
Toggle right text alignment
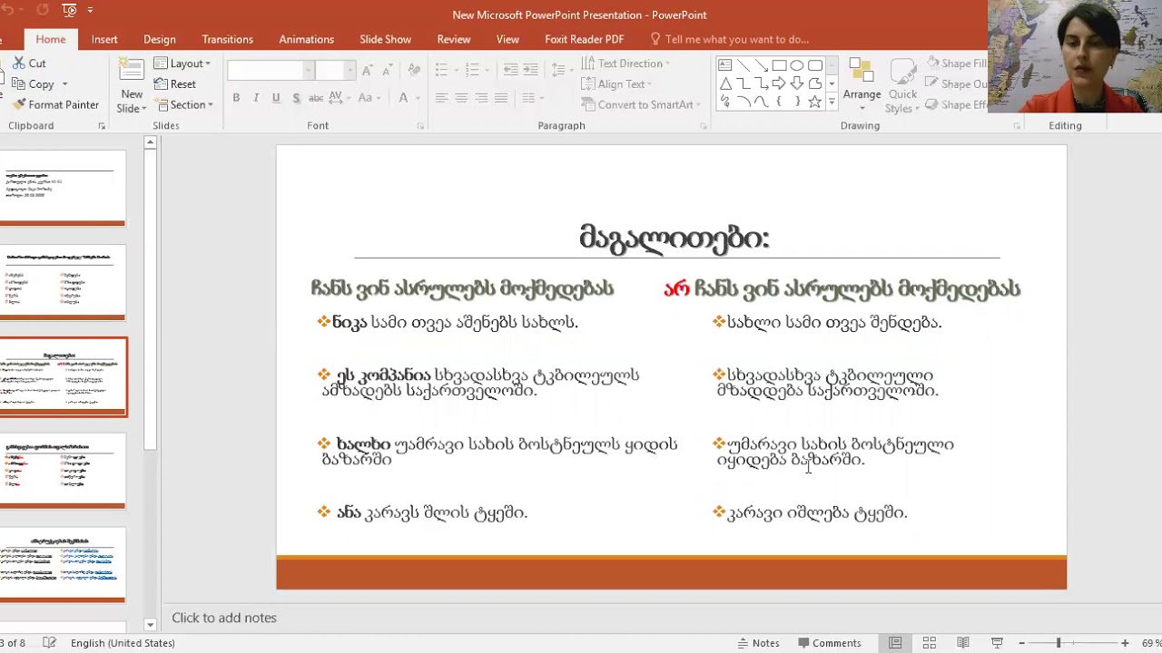pos(481,98)
